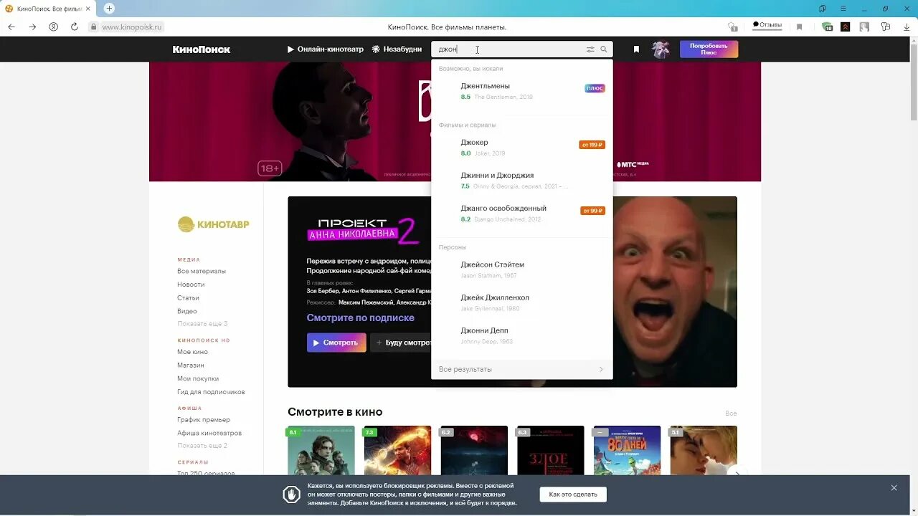Open Новости in the sidebar
918x516 pixels.
[x=191, y=285]
